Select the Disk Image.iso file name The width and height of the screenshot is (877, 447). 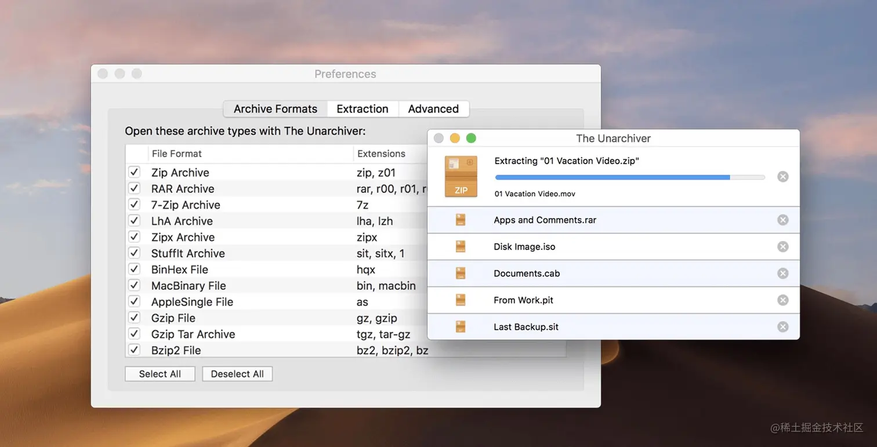[x=524, y=246]
